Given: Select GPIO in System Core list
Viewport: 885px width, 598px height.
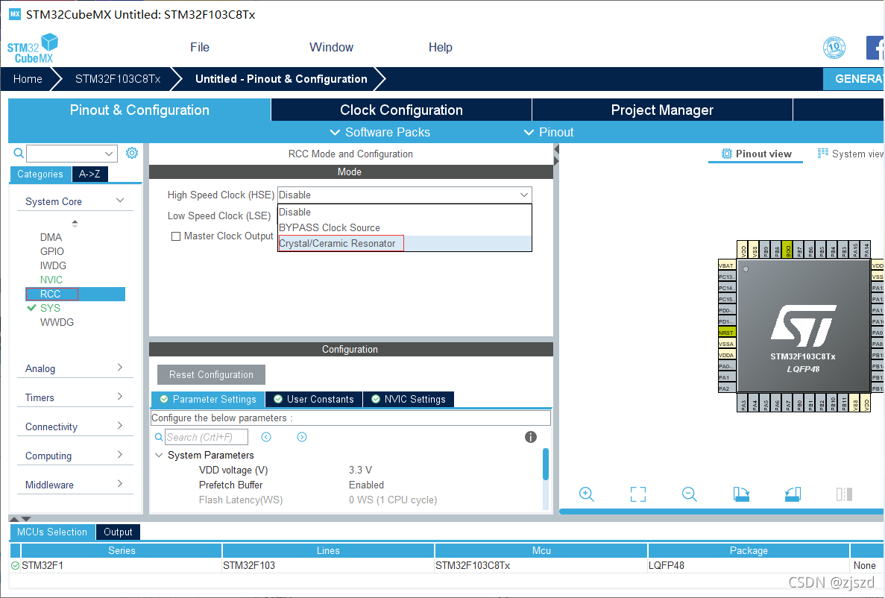Looking at the screenshot, I should [x=52, y=251].
